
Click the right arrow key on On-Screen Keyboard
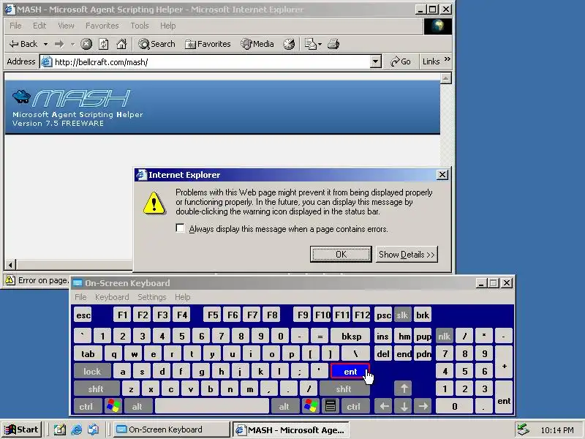pyautogui.click(x=423, y=406)
